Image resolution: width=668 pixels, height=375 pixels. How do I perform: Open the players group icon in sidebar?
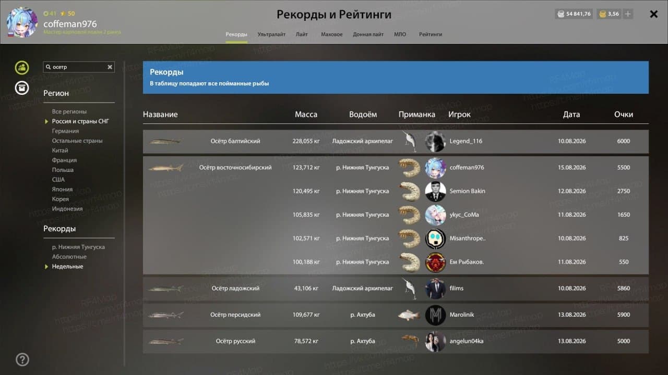[x=22, y=67]
